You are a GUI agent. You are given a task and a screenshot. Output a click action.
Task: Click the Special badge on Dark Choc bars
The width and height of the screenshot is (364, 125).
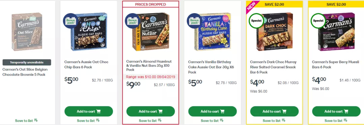pos(256,21)
